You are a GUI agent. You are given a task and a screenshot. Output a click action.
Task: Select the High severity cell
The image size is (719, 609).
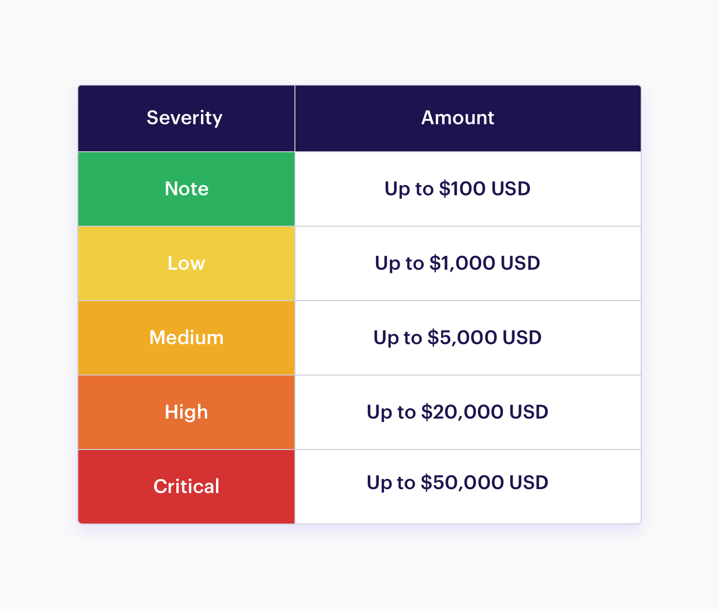pyautogui.click(x=186, y=412)
